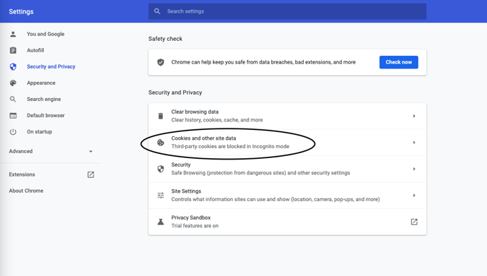Open On startup settings section
This screenshot has width=487, height=276.
pos(40,132)
